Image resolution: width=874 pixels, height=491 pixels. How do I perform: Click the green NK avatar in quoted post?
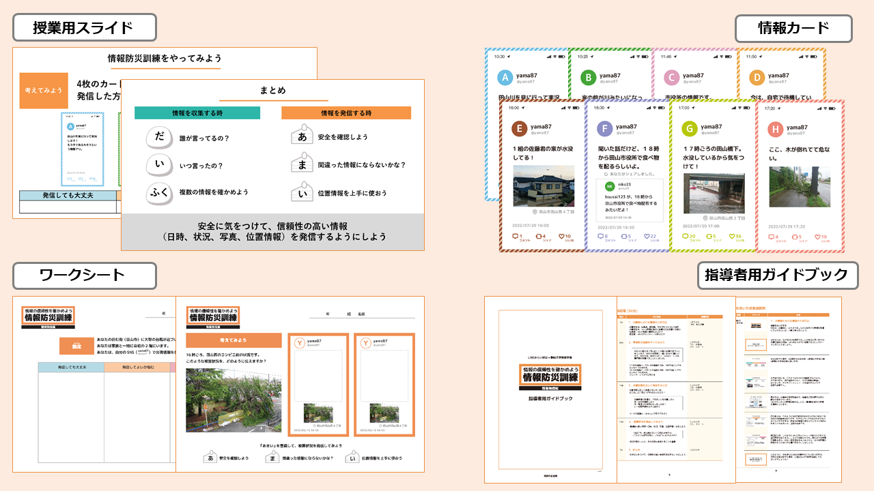[609, 186]
